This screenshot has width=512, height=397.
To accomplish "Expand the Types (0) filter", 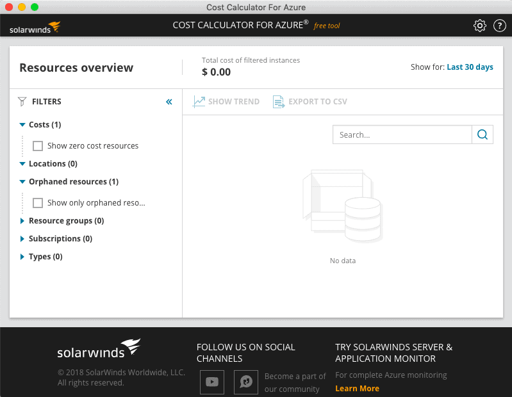I will tap(22, 257).
